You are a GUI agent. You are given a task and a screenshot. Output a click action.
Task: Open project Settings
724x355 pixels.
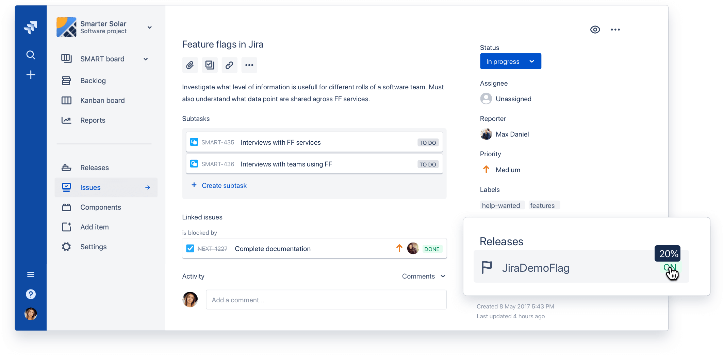click(x=93, y=247)
